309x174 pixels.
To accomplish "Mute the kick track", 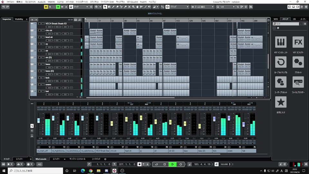I will [39, 78].
